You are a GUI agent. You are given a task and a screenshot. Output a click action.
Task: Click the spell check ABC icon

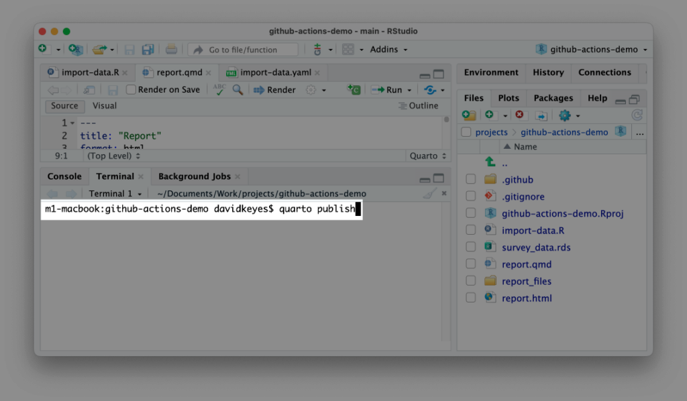(x=219, y=89)
